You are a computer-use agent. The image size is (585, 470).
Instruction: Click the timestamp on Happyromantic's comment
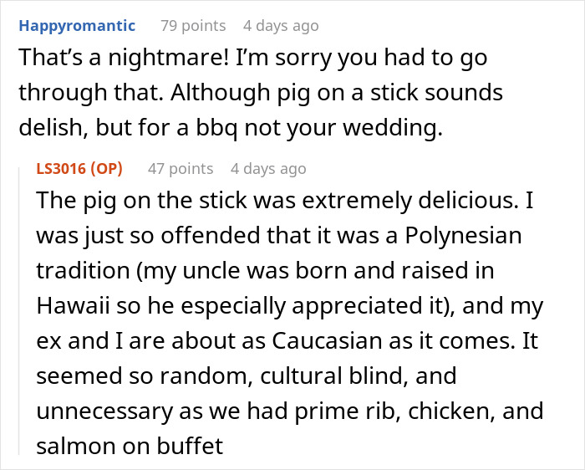point(281,26)
